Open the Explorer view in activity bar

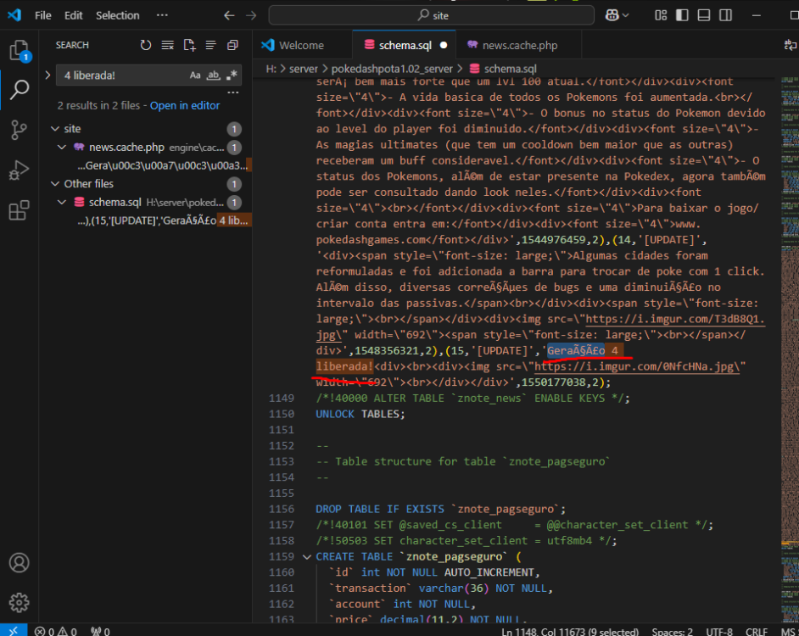click(19, 50)
